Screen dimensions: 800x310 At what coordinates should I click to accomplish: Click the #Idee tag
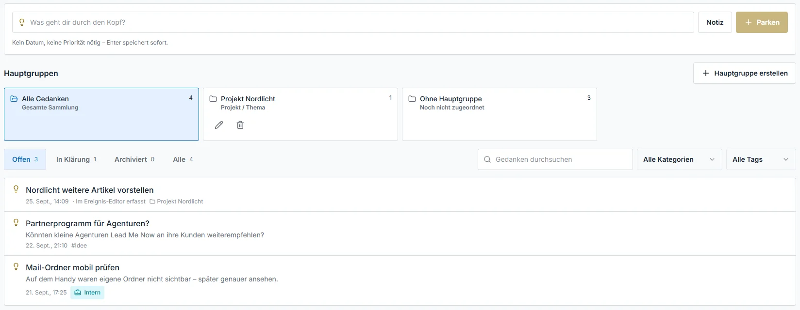click(x=79, y=246)
